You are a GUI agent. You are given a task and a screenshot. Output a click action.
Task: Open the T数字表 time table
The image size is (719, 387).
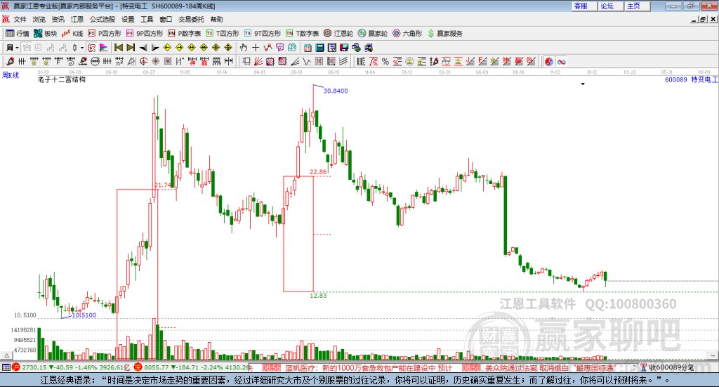302,34
